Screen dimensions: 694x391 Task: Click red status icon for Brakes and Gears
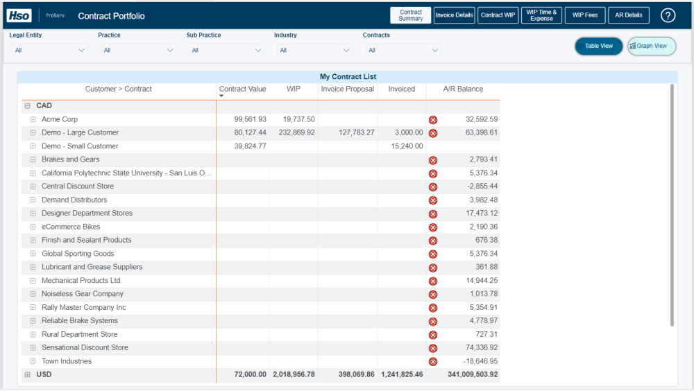pos(433,160)
